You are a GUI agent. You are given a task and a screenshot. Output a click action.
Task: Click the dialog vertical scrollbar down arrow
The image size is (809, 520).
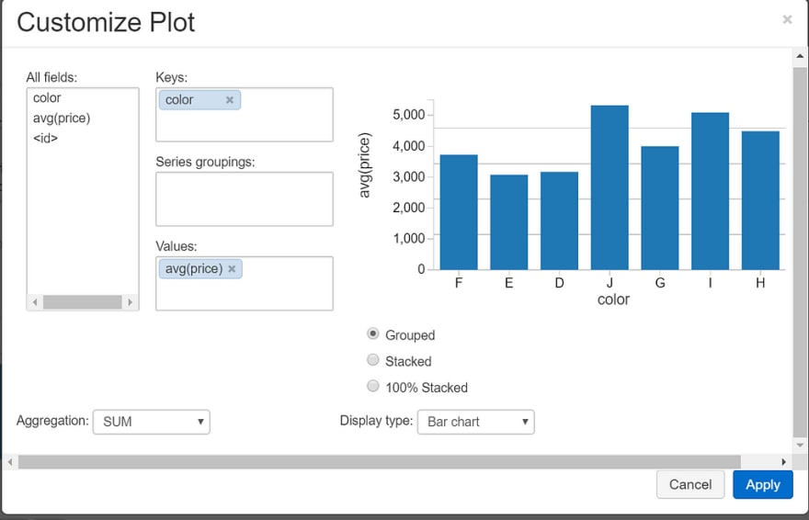(x=800, y=446)
